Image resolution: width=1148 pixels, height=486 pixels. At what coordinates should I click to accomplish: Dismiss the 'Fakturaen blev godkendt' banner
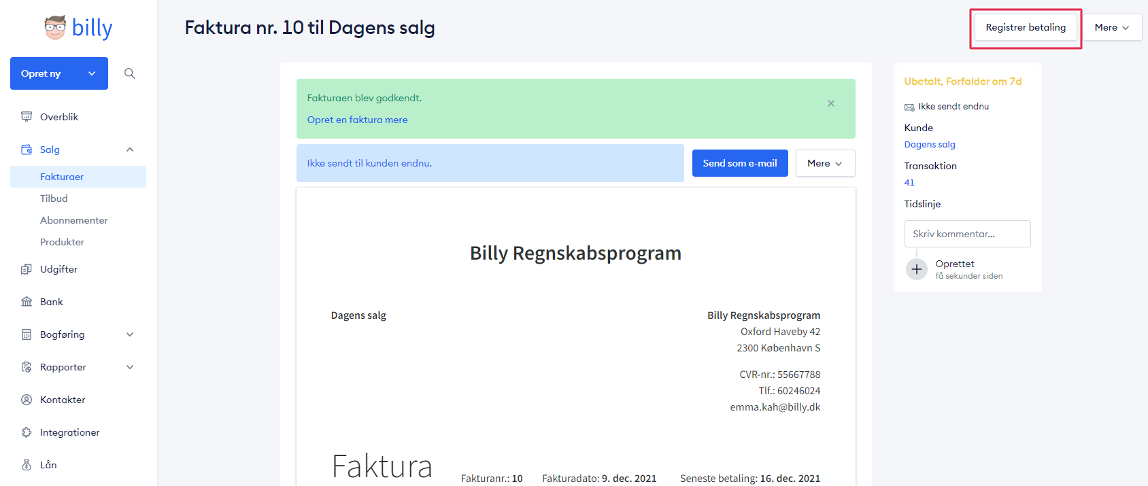coord(831,103)
